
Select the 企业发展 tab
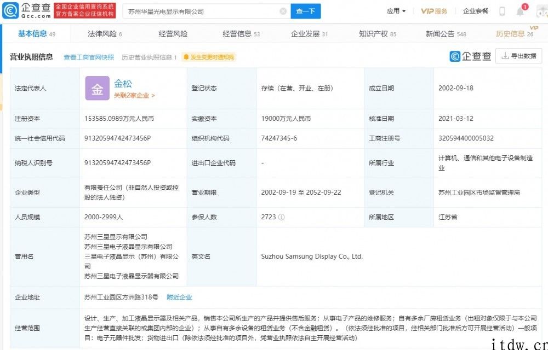pyautogui.click(x=309, y=34)
